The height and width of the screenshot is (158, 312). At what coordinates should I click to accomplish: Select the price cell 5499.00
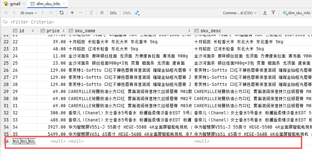pyautogui.click(x=52, y=134)
